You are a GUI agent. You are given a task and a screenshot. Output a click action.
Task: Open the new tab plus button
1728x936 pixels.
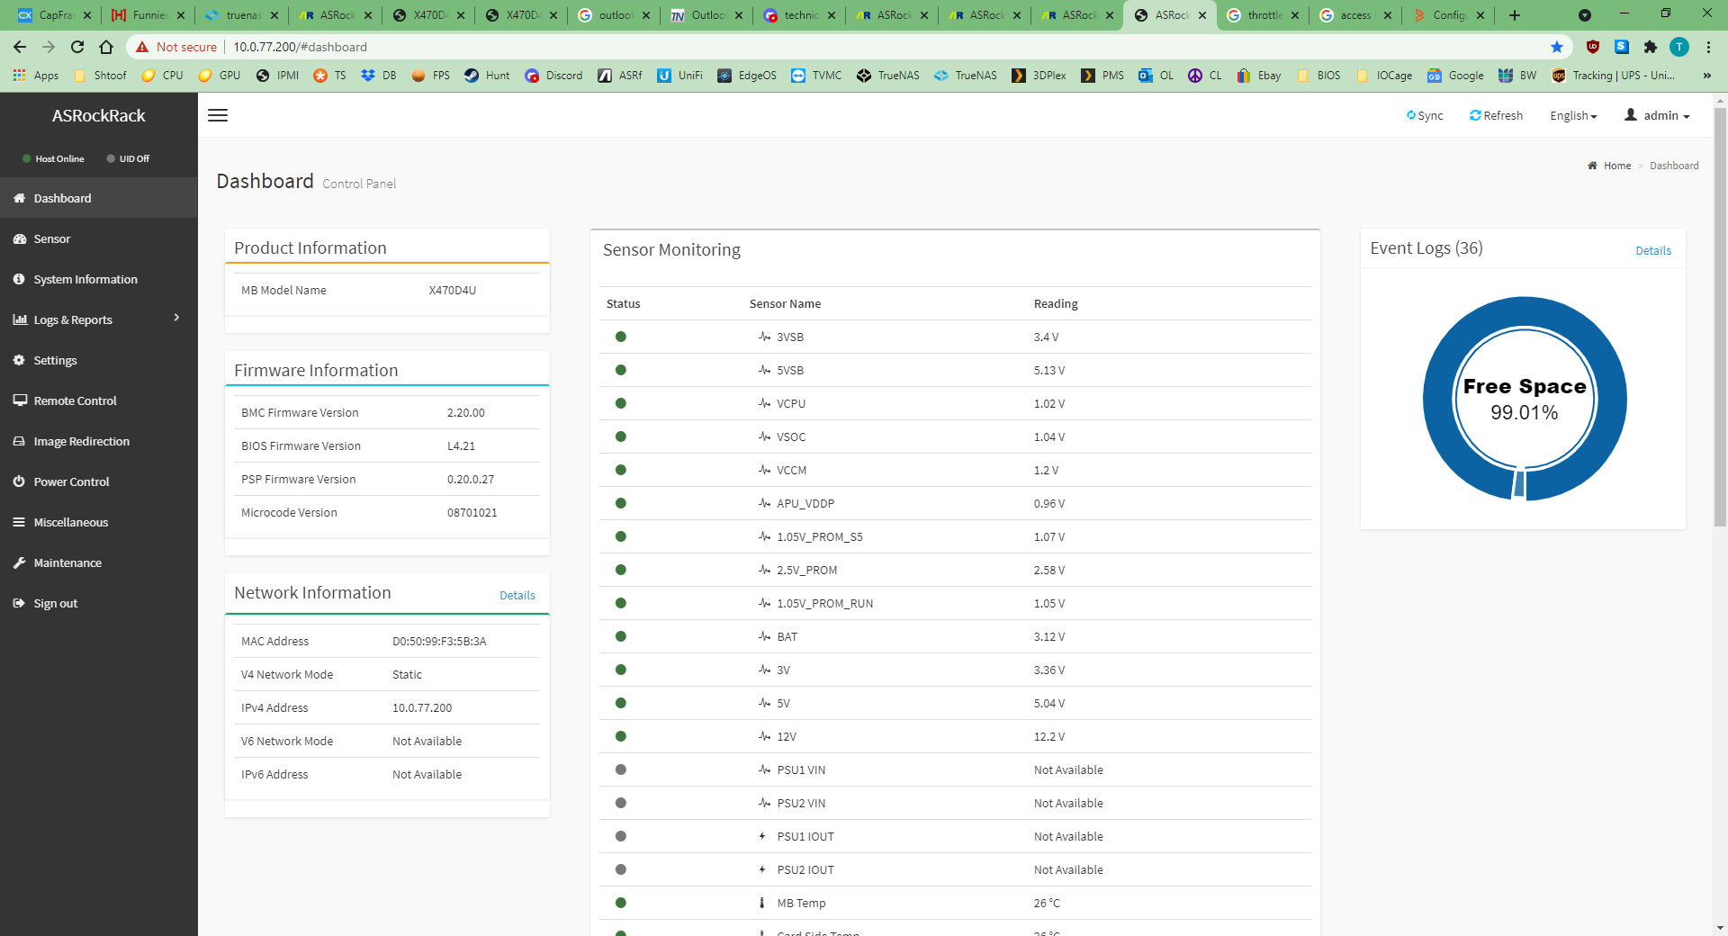[x=1515, y=15]
